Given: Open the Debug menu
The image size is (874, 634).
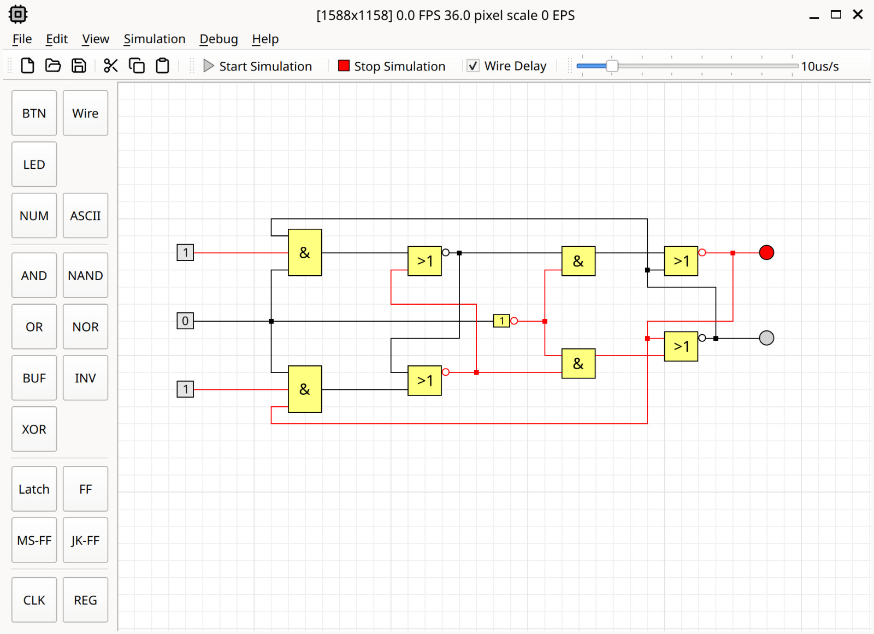Looking at the screenshot, I should [218, 39].
